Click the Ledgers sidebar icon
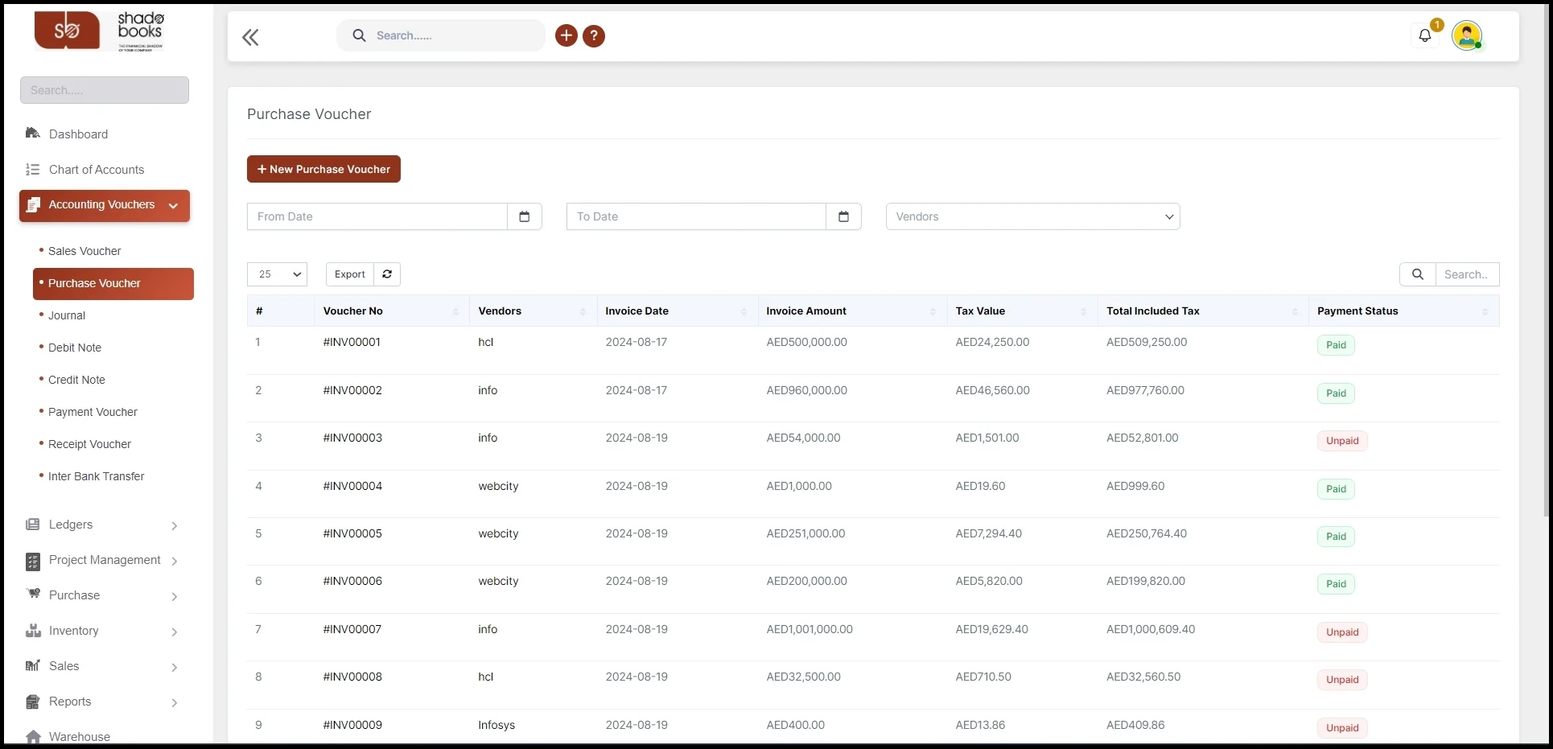This screenshot has width=1553, height=749. coord(33,525)
